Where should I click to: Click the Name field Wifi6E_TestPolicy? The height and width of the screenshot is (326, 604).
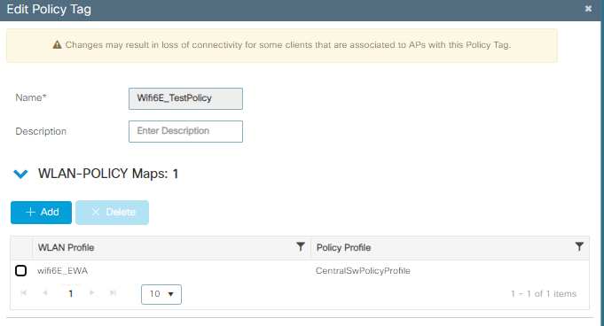pyautogui.click(x=185, y=98)
